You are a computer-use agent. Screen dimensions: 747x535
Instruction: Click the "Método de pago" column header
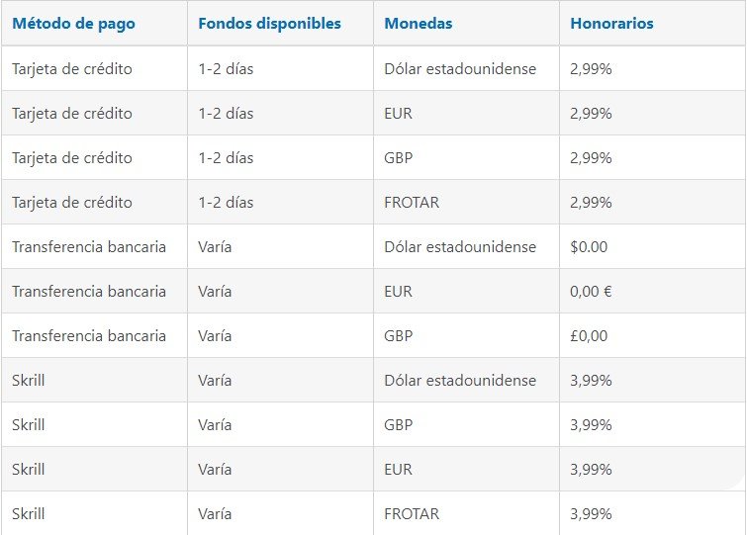point(74,24)
